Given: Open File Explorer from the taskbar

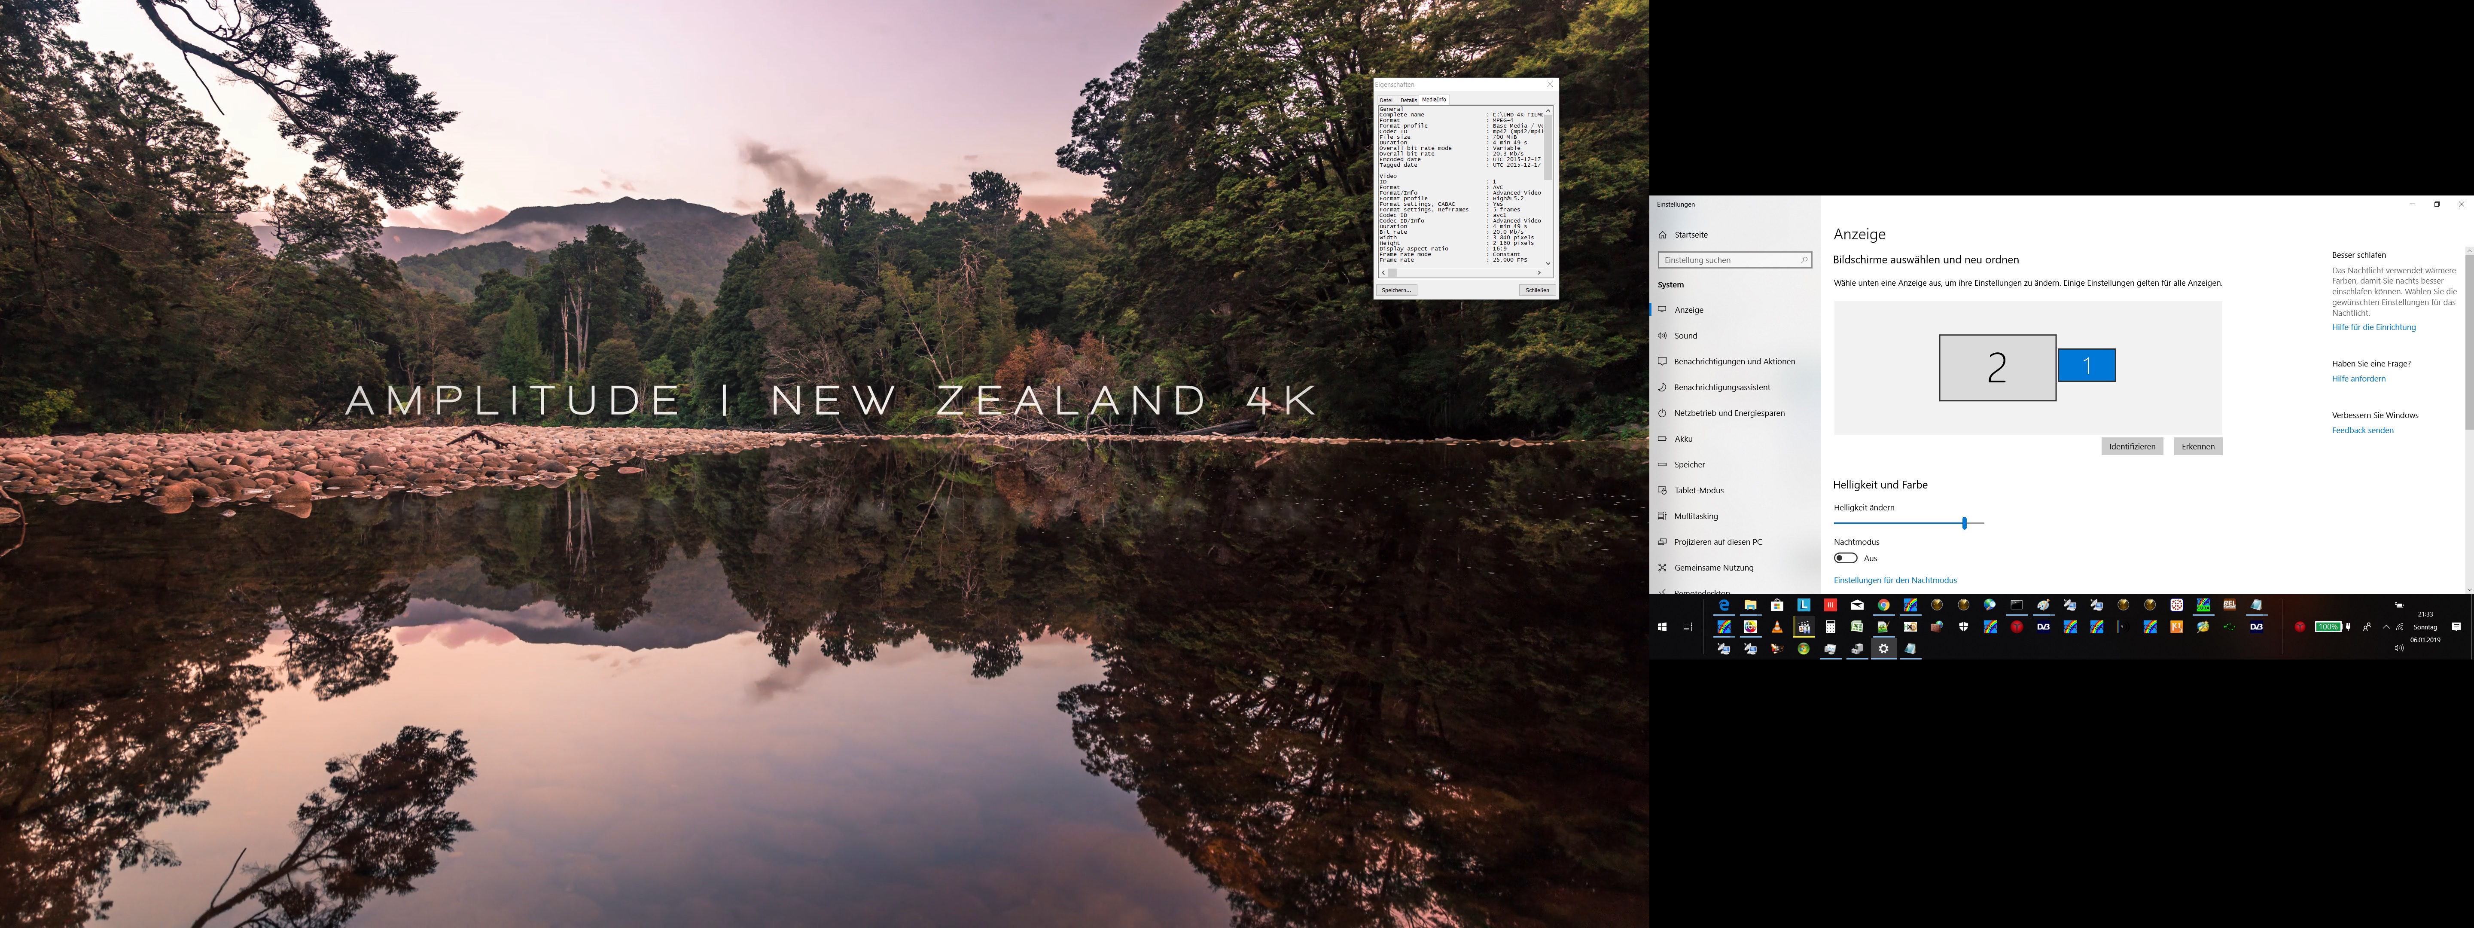Looking at the screenshot, I should coord(1751,605).
